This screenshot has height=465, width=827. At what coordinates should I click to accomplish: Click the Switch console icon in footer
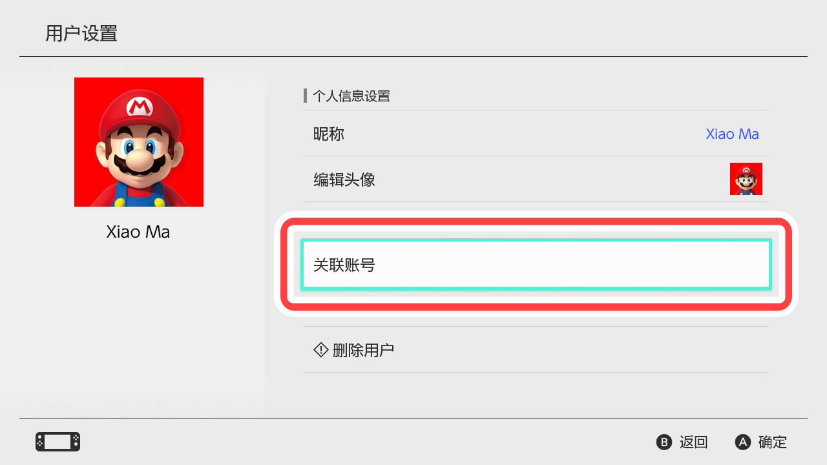(x=58, y=442)
